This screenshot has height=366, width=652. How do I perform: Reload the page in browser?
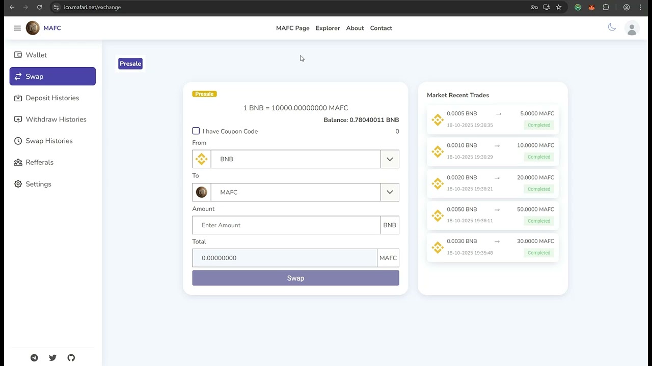click(39, 7)
